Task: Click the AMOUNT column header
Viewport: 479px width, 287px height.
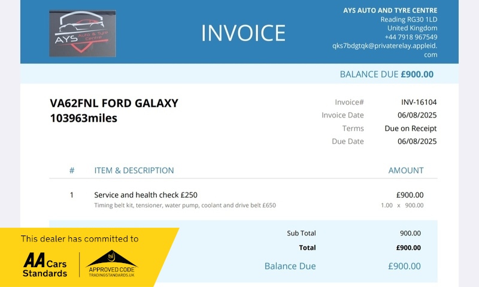Action: coord(406,170)
